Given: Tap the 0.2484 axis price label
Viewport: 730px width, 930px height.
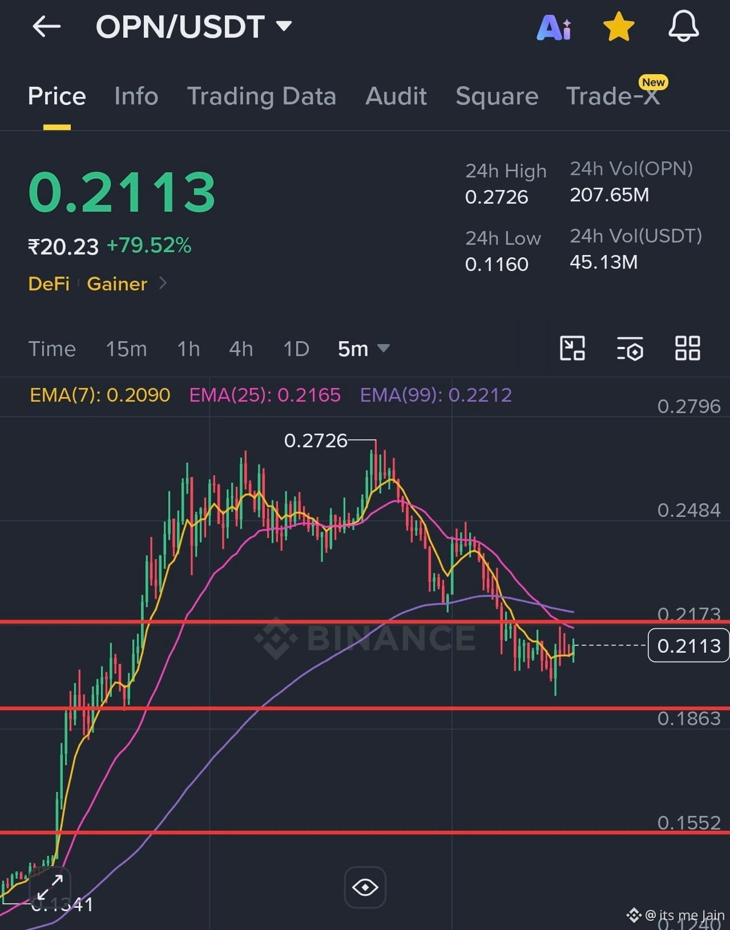Looking at the screenshot, I should [689, 510].
